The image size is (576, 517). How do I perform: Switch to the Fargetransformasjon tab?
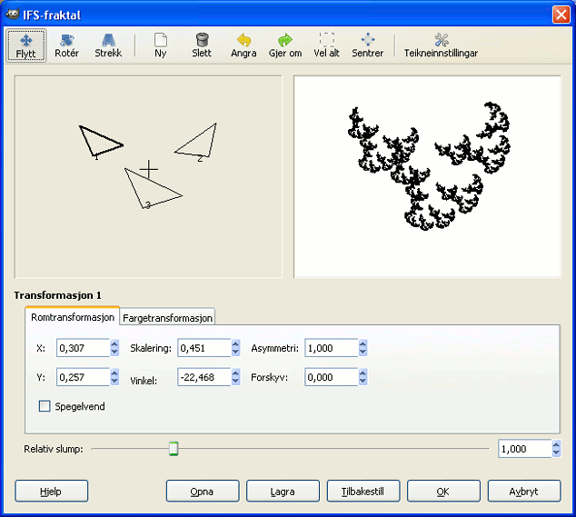coord(167,318)
